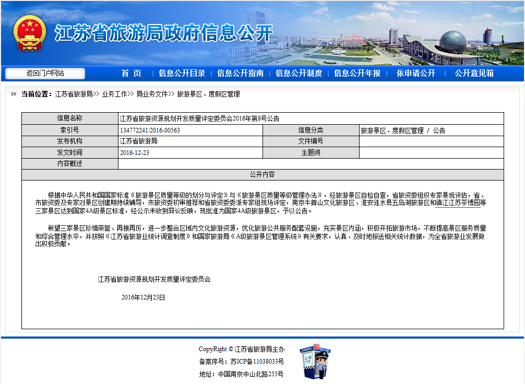Open 信息公开年报 in navigation
Image resolution: width=525 pixels, height=384 pixels.
point(357,74)
